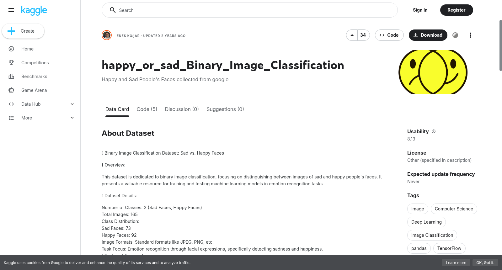Click the search magnifier icon
This screenshot has width=502, height=270.
click(113, 10)
